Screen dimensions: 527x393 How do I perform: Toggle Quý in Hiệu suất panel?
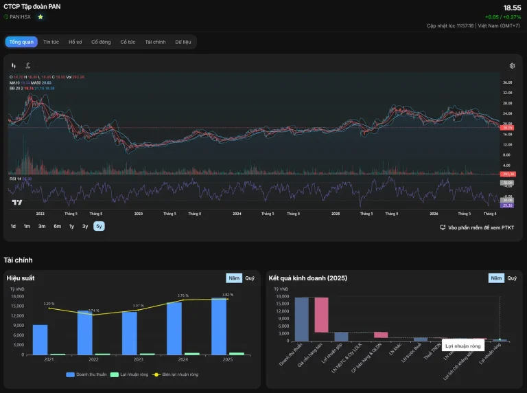(x=250, y=278)
